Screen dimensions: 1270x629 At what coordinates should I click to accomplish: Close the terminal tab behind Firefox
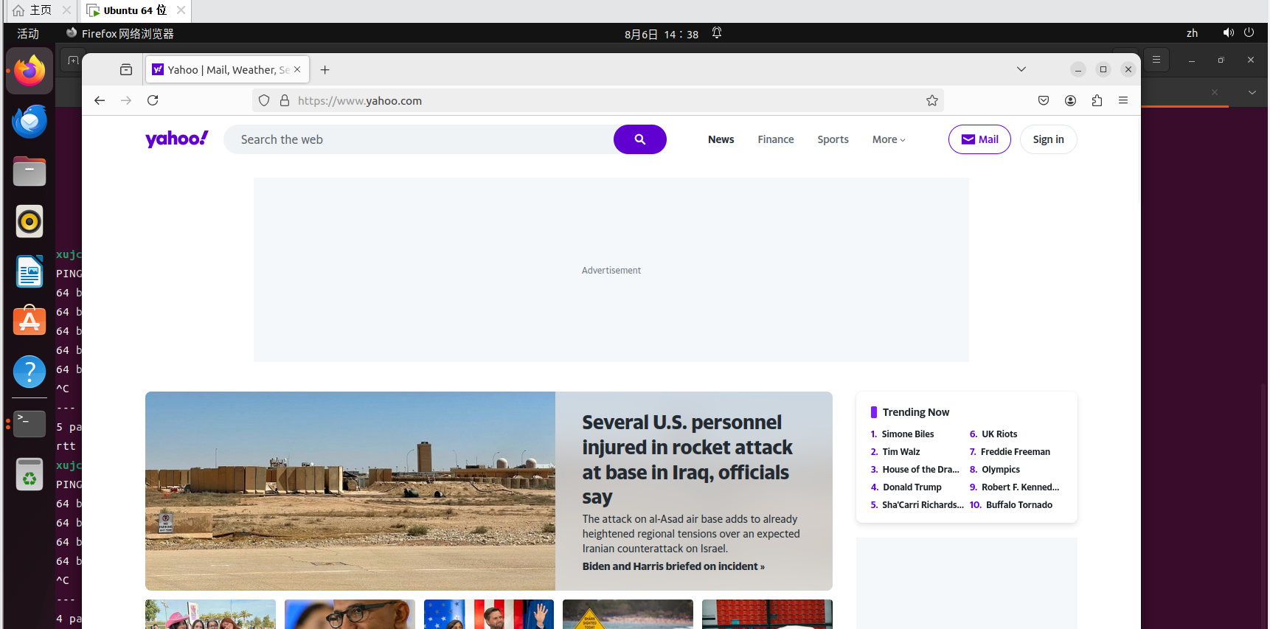tap(1215, 92)
